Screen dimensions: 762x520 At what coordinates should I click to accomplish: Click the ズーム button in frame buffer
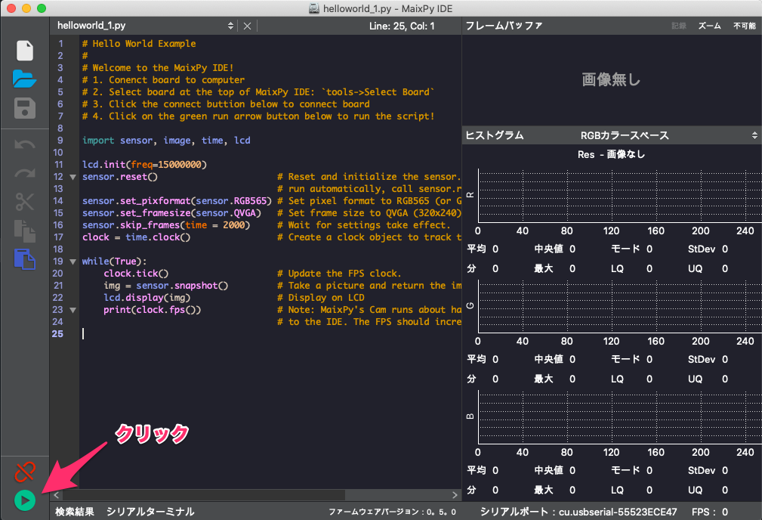coord(709,26)
